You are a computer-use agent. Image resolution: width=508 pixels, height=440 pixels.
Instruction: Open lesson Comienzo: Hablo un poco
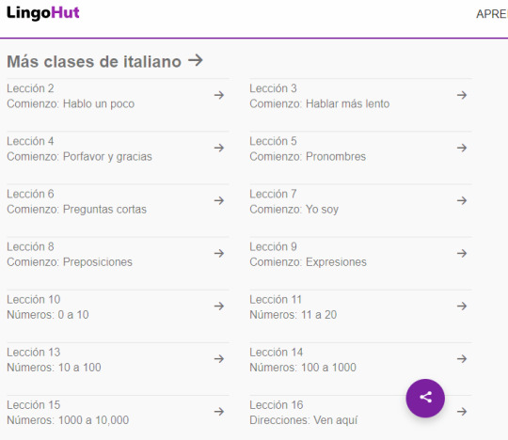pos(71,104)
